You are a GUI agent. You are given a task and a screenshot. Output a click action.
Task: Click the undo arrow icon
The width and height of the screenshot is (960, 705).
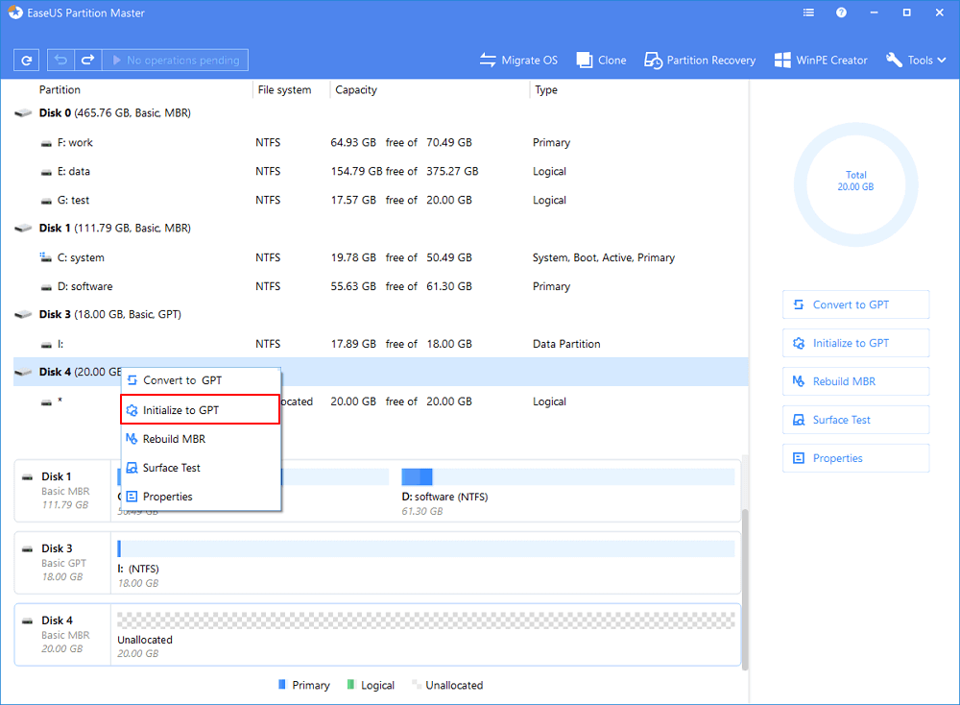(61, 61)
